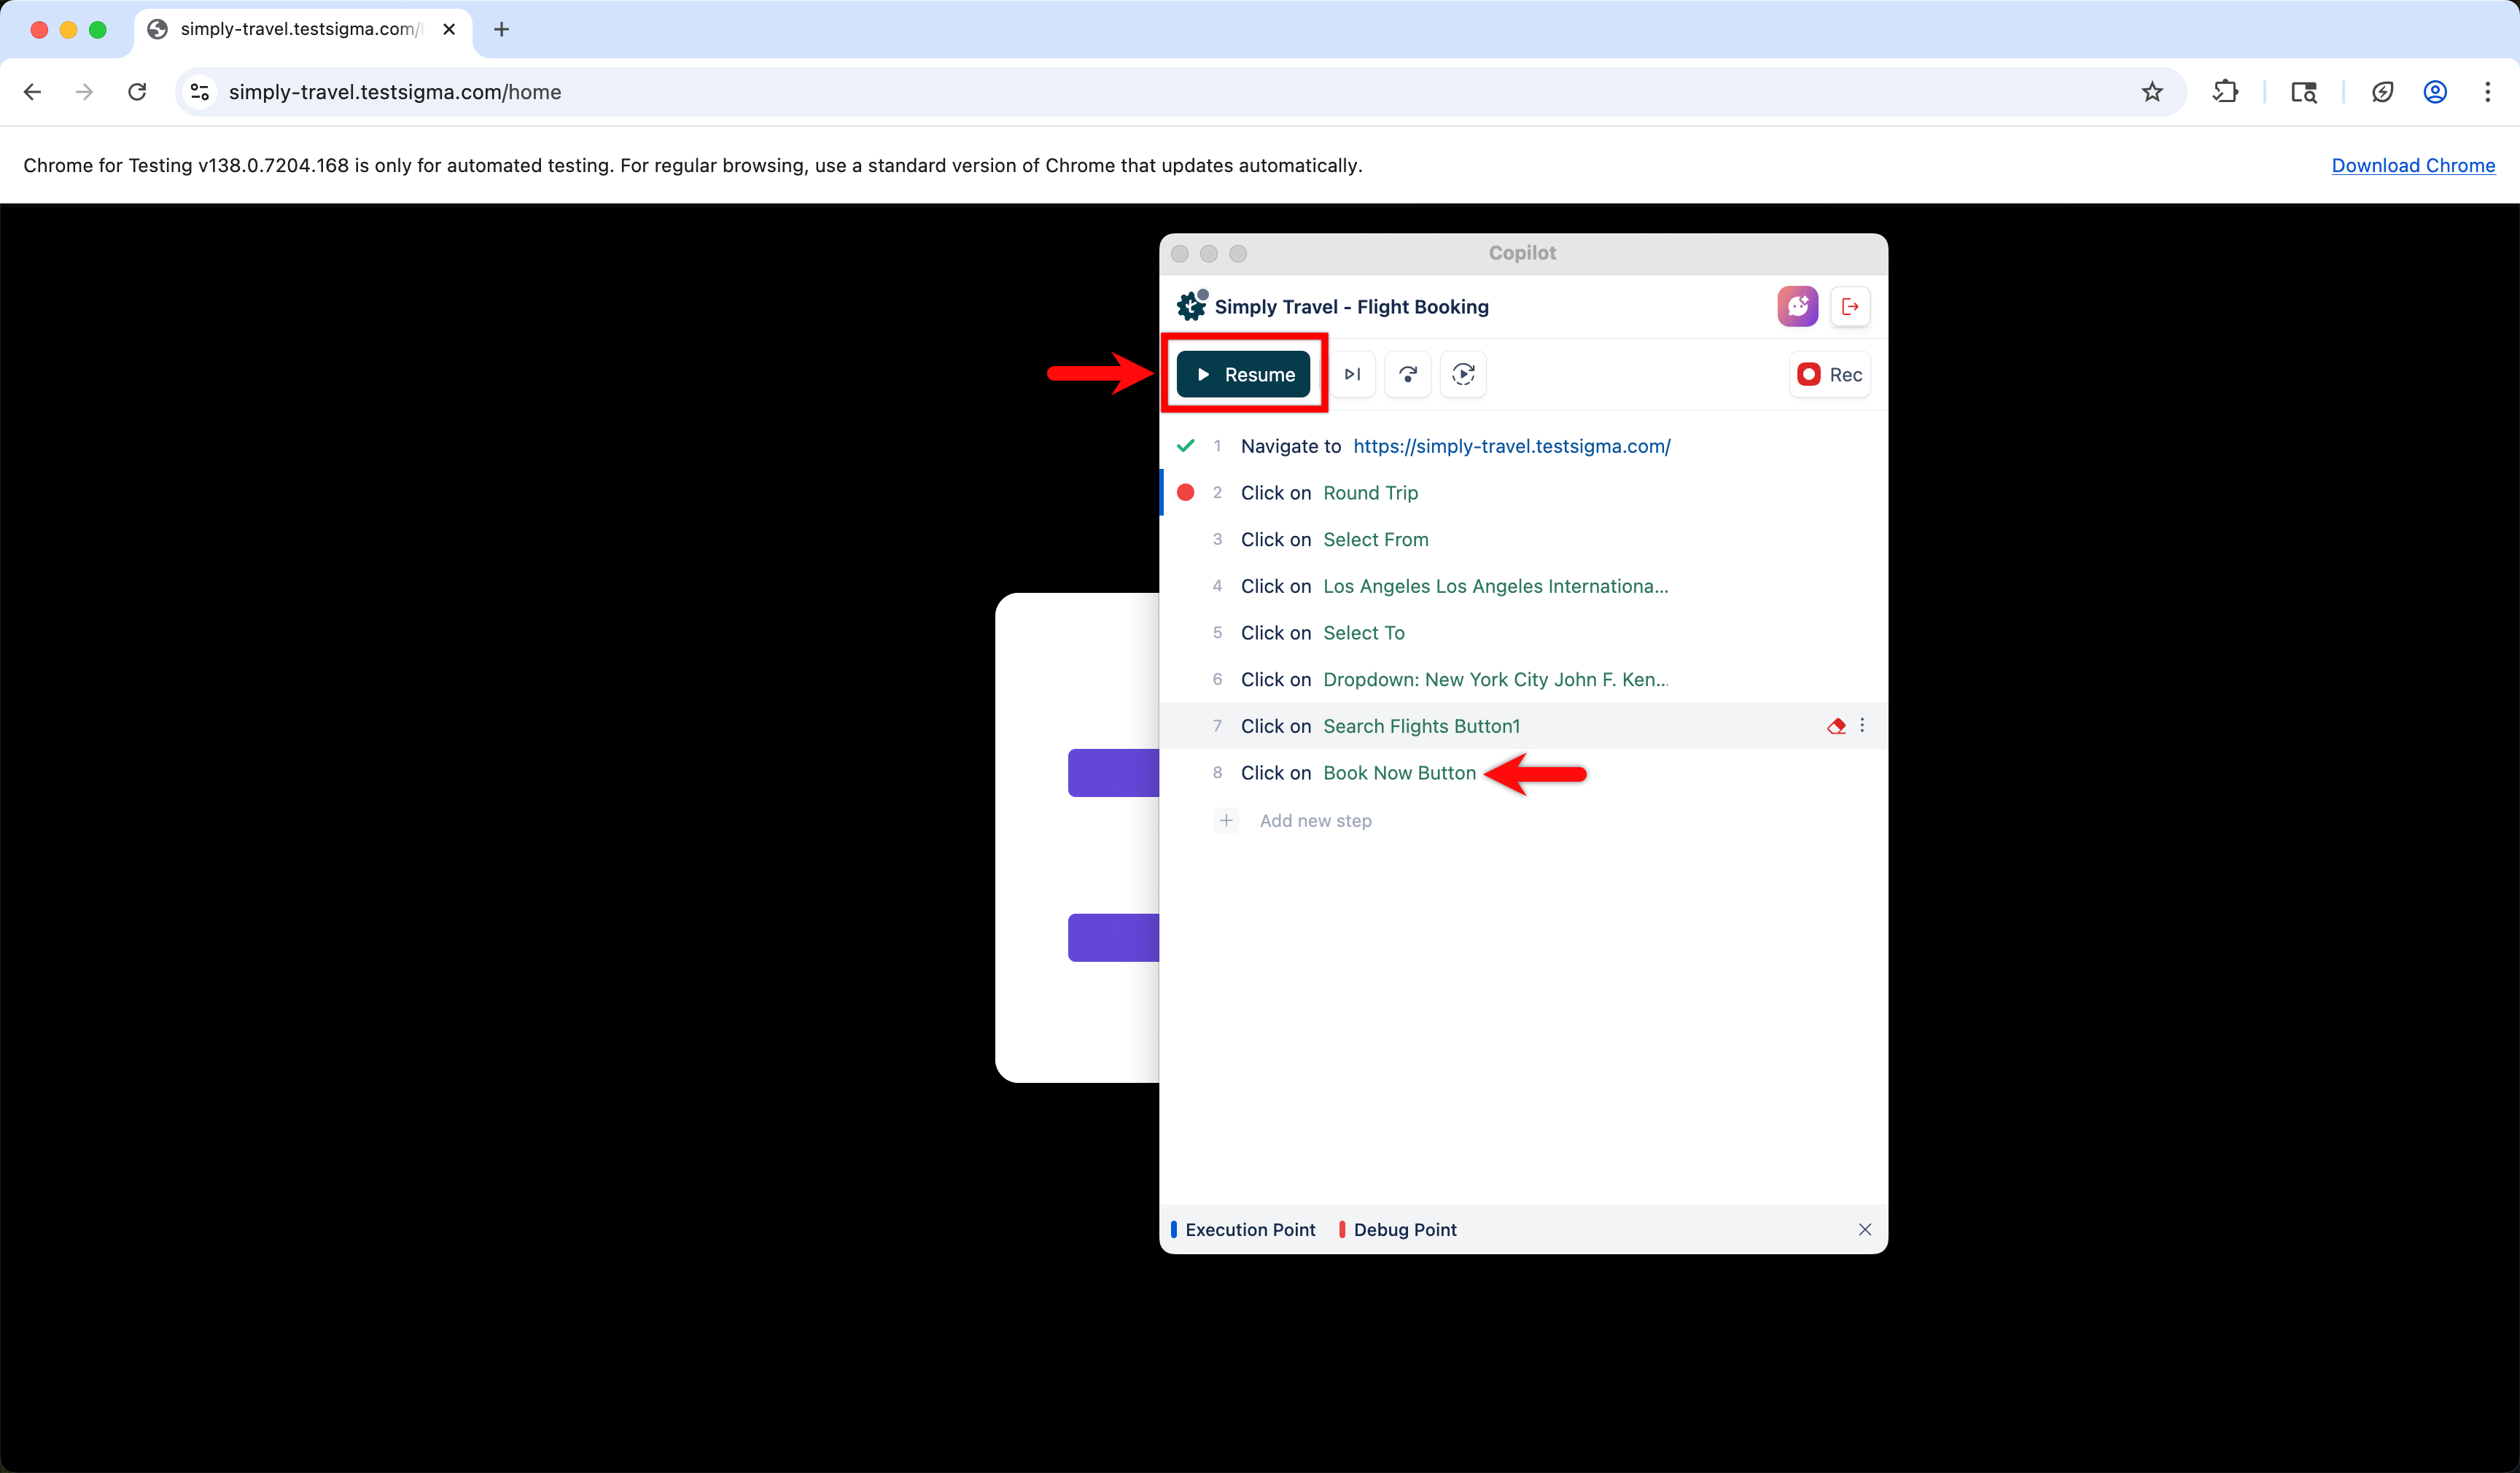The image size is (2520, 1473).
Task: Open the three-dot menu on step 7
Action: (1862, 725)
